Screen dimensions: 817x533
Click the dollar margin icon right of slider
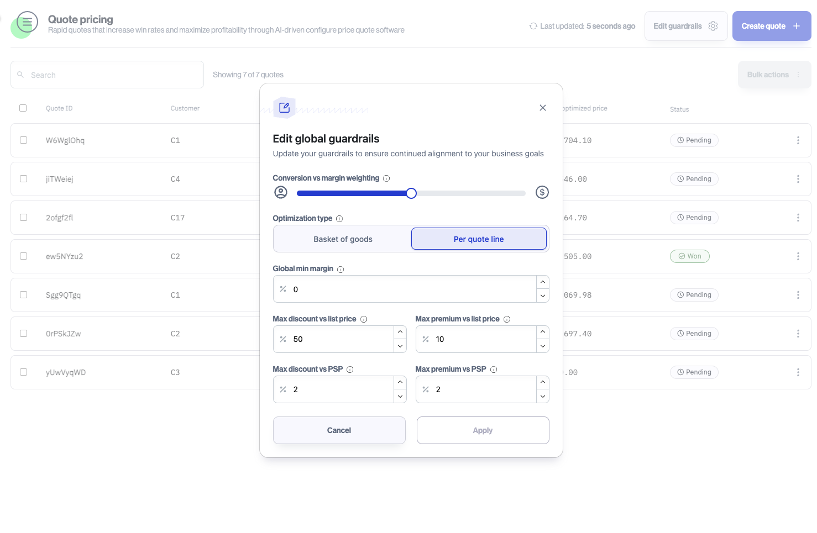[x=542, y=192]
